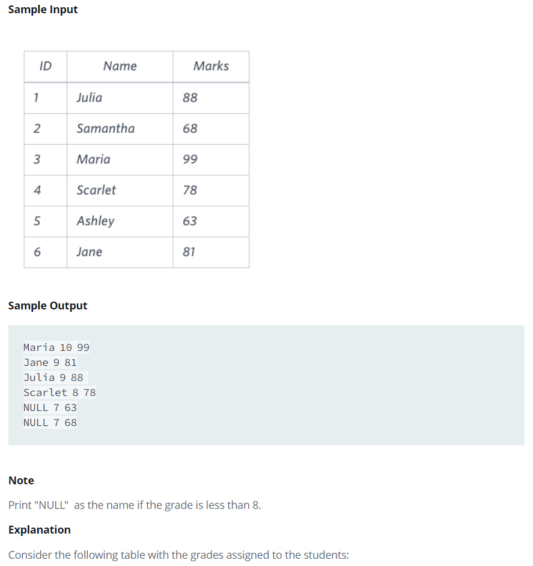Select the Marks column header
The width and height of the screenshot is (533, 566).
pos(211,67)
